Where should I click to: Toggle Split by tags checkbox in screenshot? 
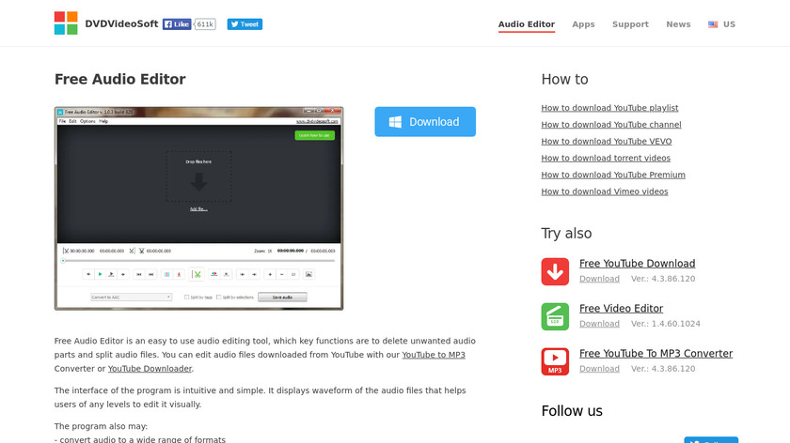187,298
